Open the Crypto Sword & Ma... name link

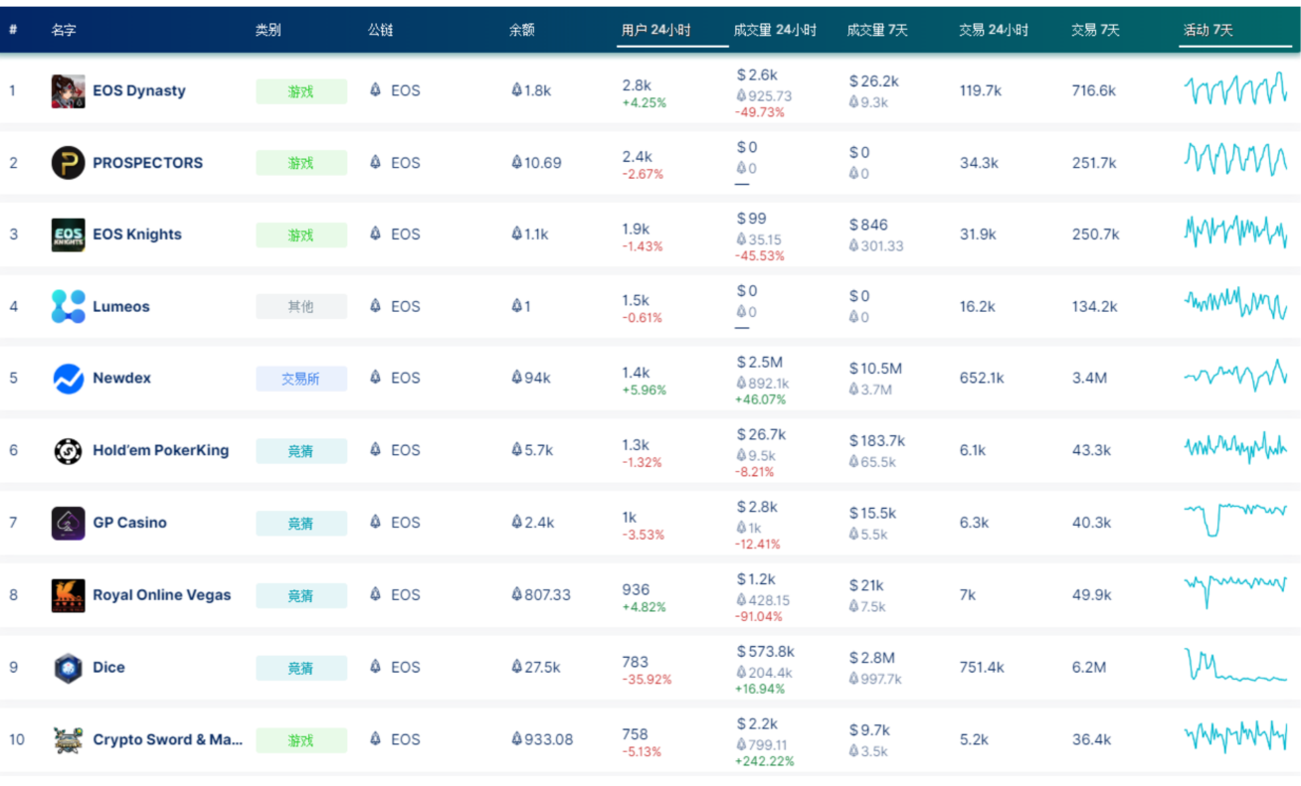[167, 739]
